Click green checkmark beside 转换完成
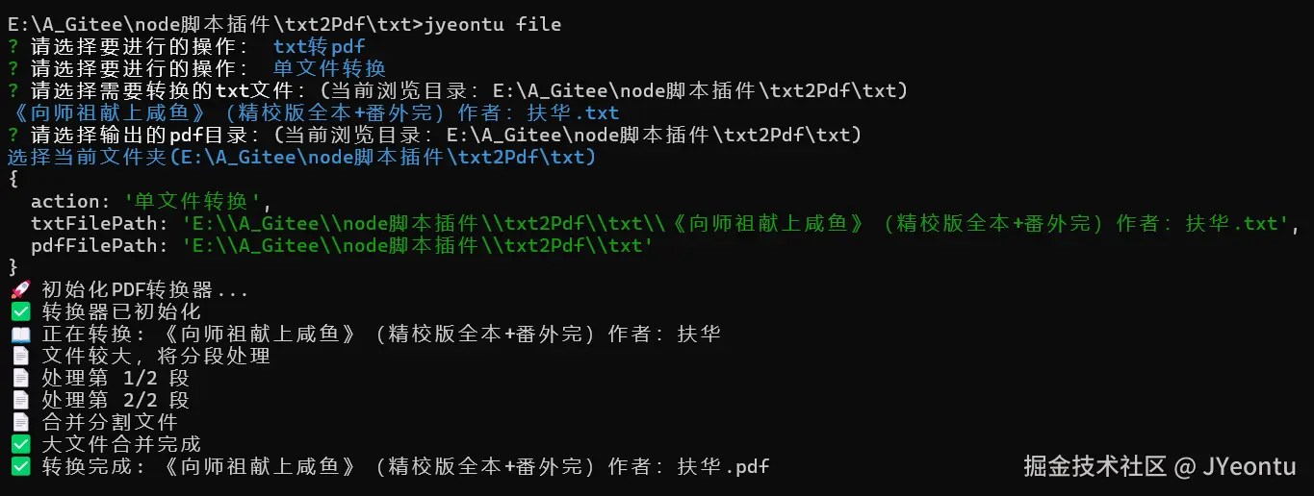 tap(20, 466)
